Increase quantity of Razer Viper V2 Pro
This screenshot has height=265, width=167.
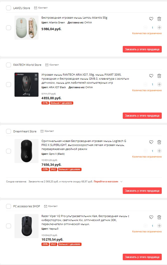[159, 226]
